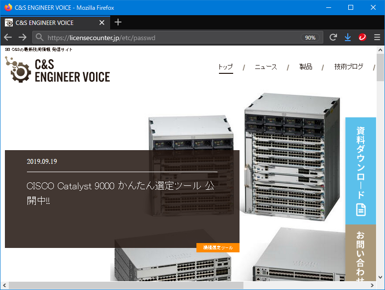Screen dimensions: 385x290
Task: Click the magnifier icon in the address bar
Action: (40, 37)
